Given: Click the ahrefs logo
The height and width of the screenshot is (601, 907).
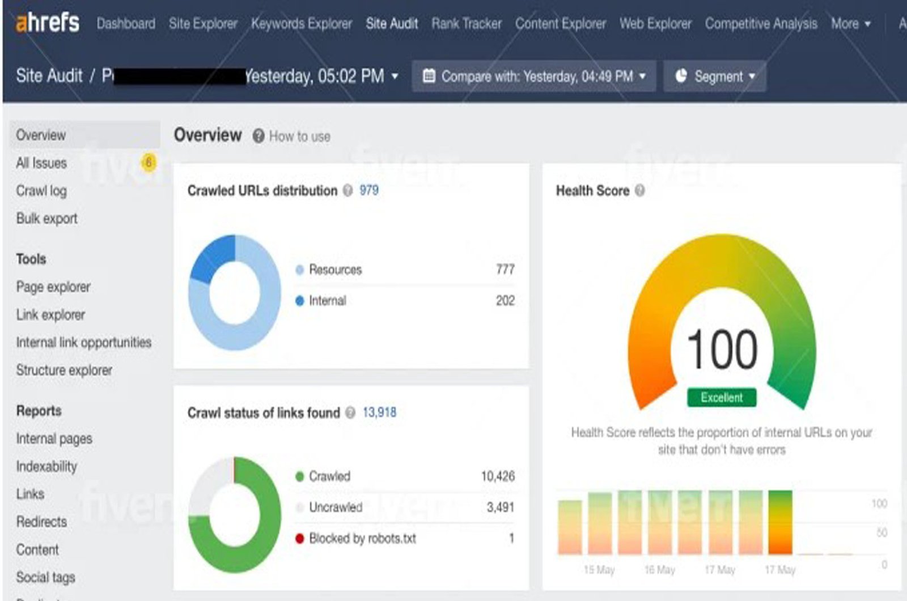Looking at the screenshot, I should 48,23.
